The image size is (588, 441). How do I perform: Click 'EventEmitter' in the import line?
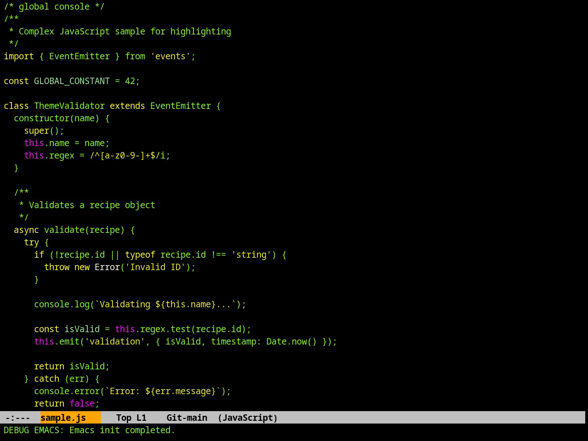[x=79, y=56]
